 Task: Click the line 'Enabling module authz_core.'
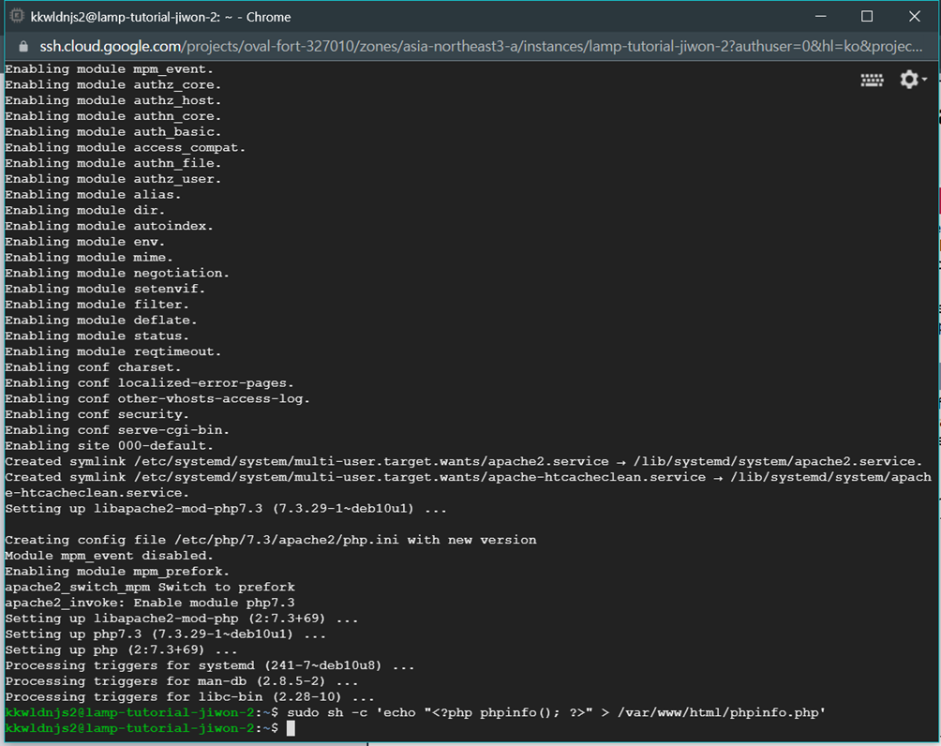[112, 84]
